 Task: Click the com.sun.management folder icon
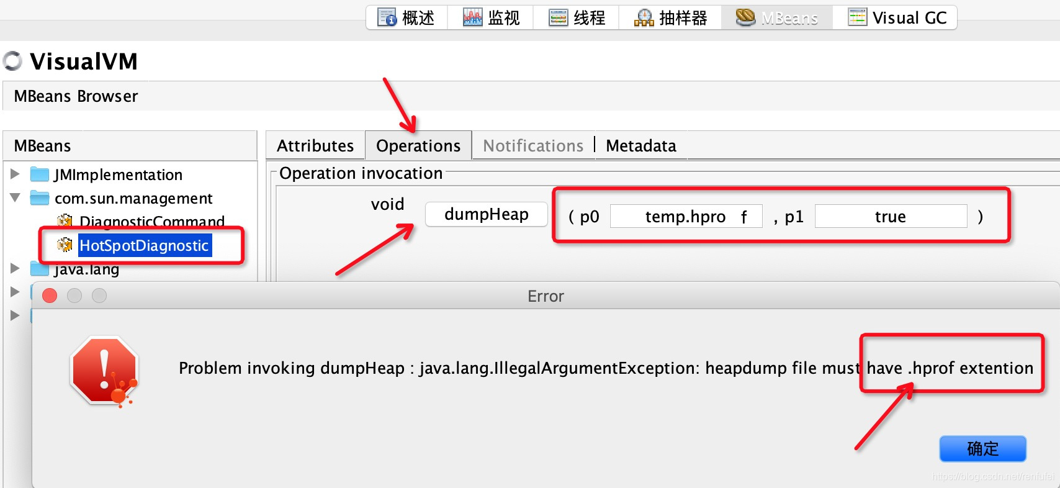pos(40,198)
